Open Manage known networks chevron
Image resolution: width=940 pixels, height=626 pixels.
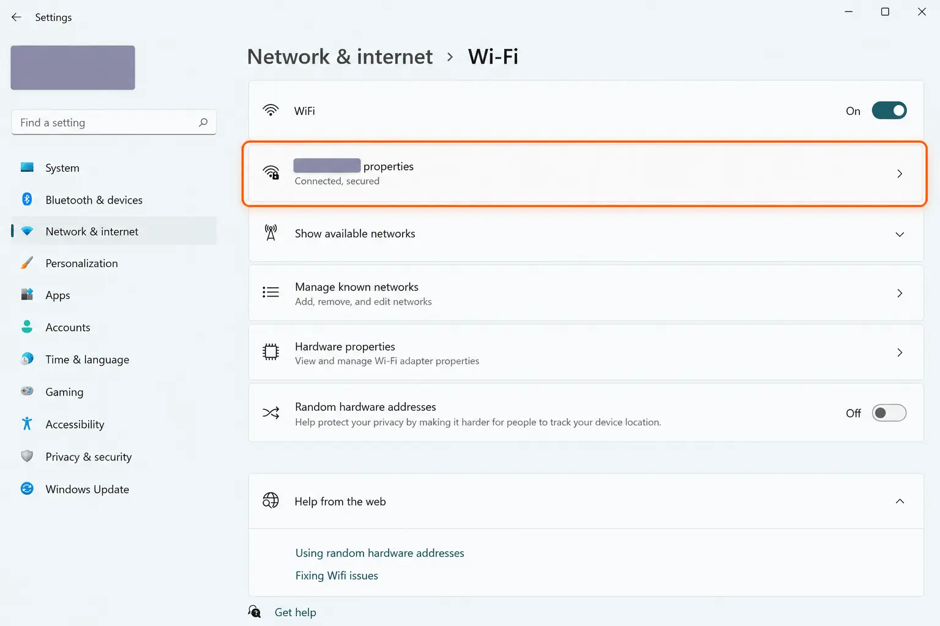(900, 293)
